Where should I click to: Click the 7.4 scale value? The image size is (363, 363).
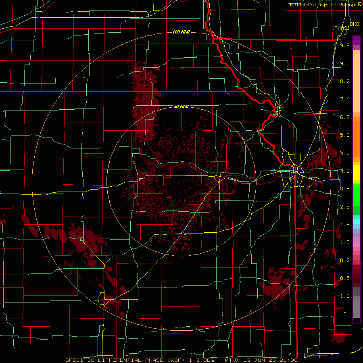pyautogui.click(x=345, y=99)
